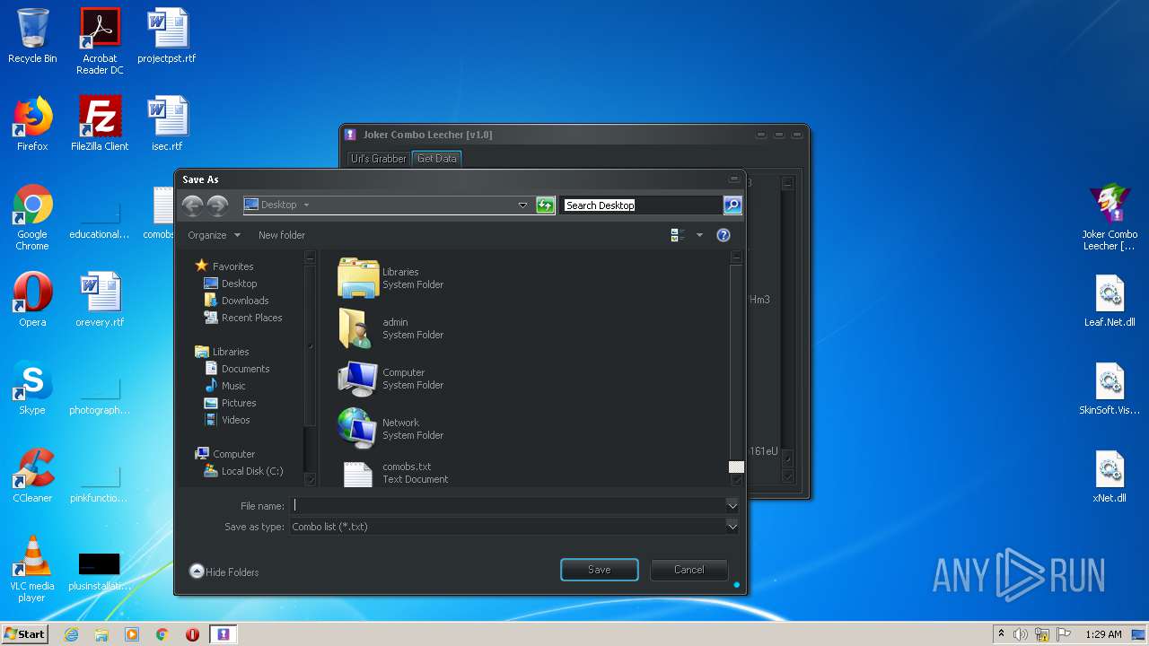Open Joker Combo Leecher desktop icon
This screenshot has height=646, width=1149.
tap(1110, 217)
